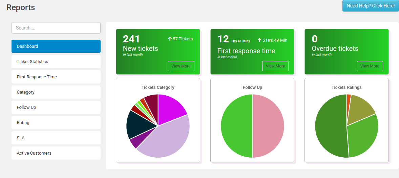
Task: Open the Dashboard report section
Action: [56, 46]
